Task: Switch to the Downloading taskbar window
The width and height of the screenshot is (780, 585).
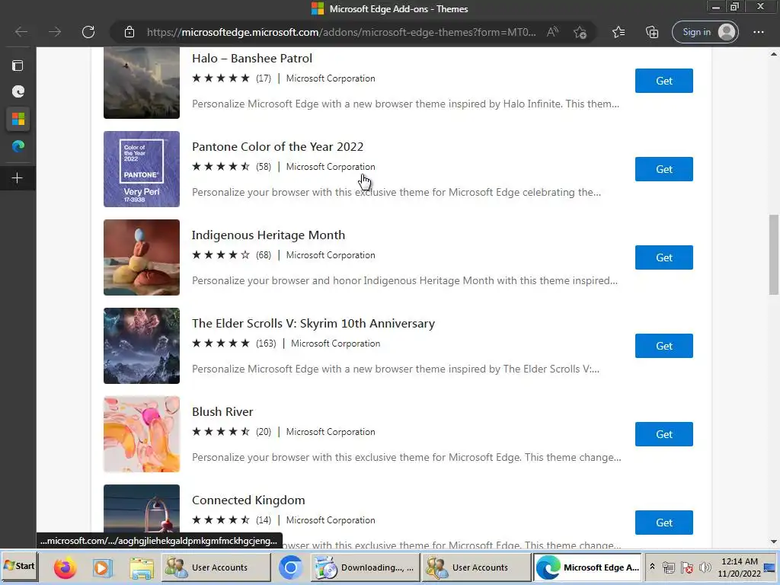Action: pyautogui.click(x=366, y=567)
